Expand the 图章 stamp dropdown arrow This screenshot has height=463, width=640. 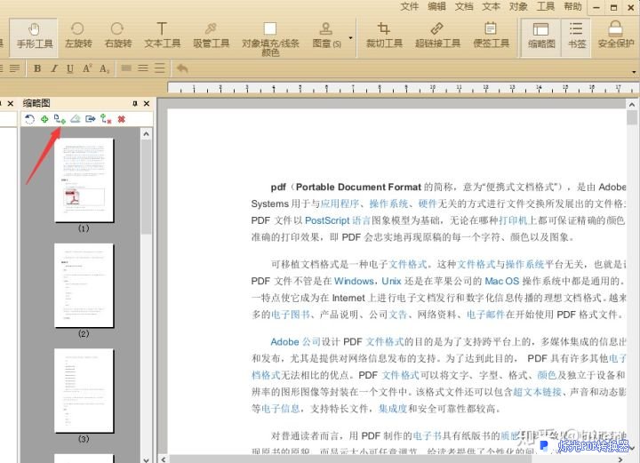tap(350, 38)
